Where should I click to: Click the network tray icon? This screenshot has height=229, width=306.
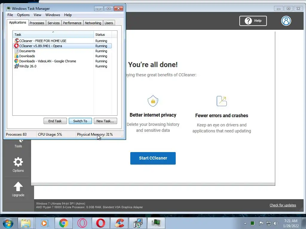coord(269,223)
